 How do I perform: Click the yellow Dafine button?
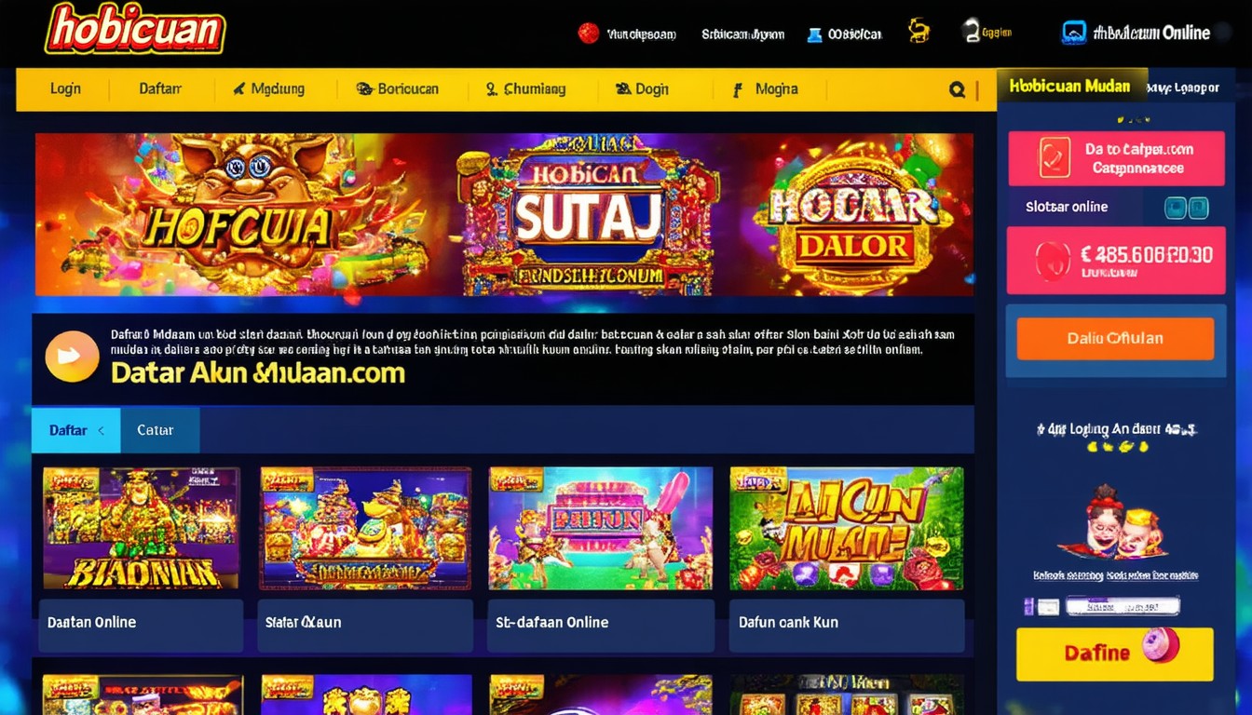tap(1115, 654)
